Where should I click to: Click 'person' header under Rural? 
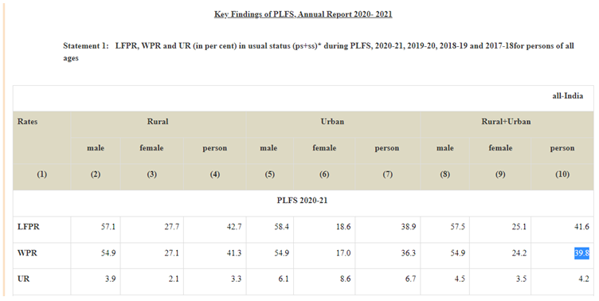[x=215, y=148]
